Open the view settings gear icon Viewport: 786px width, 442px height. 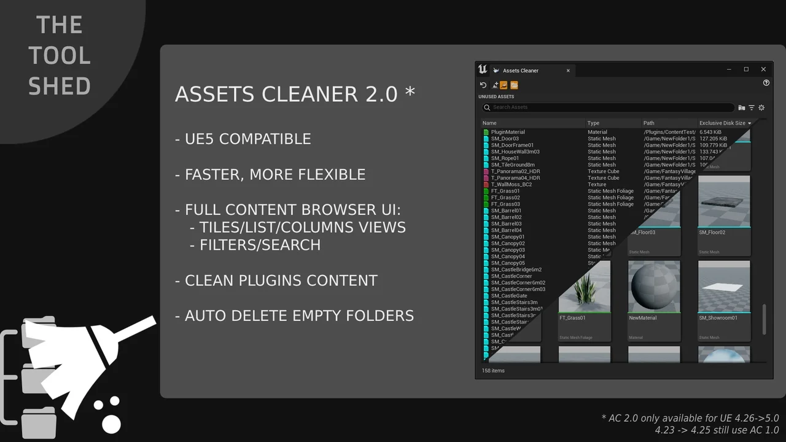pyautogui.click(x=761, y=107)
